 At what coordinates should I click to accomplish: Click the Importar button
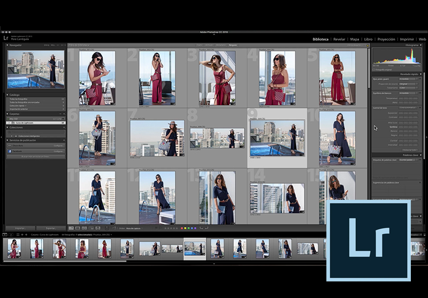click(20, 228)
